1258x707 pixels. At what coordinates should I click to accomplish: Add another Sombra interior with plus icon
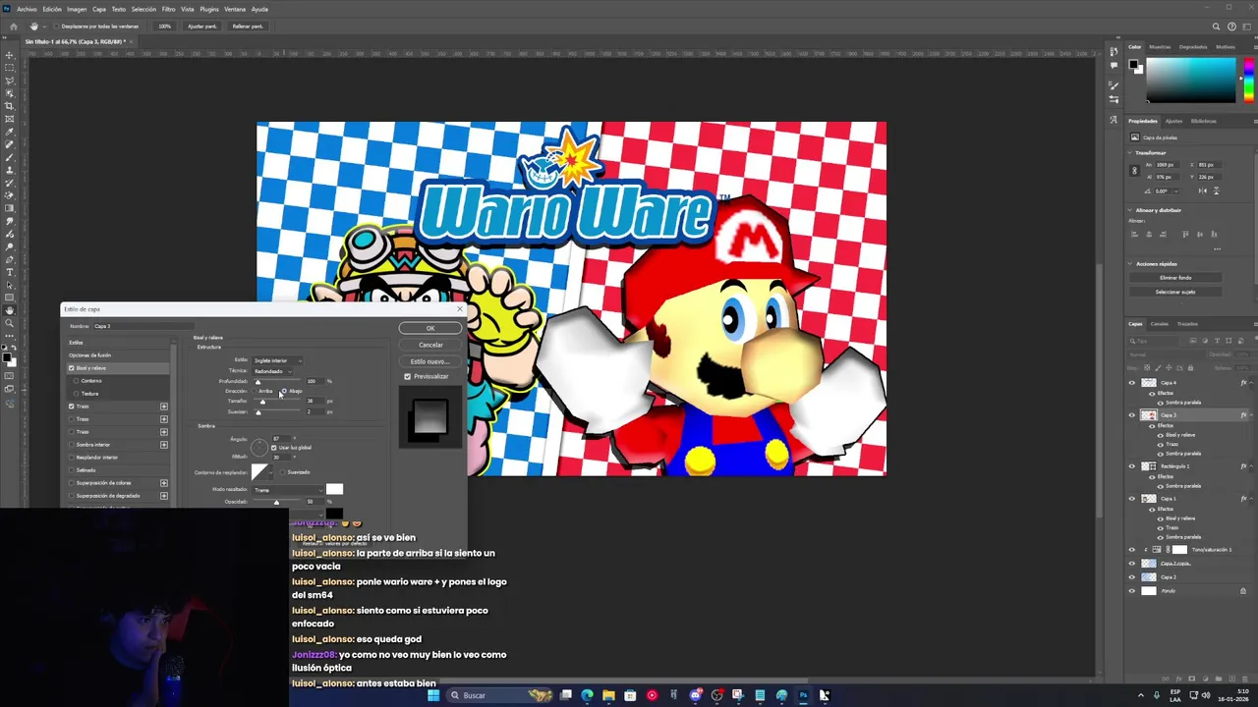point(163,445)
